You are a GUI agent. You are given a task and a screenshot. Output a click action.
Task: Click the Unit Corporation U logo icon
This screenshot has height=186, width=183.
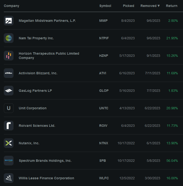9,108
